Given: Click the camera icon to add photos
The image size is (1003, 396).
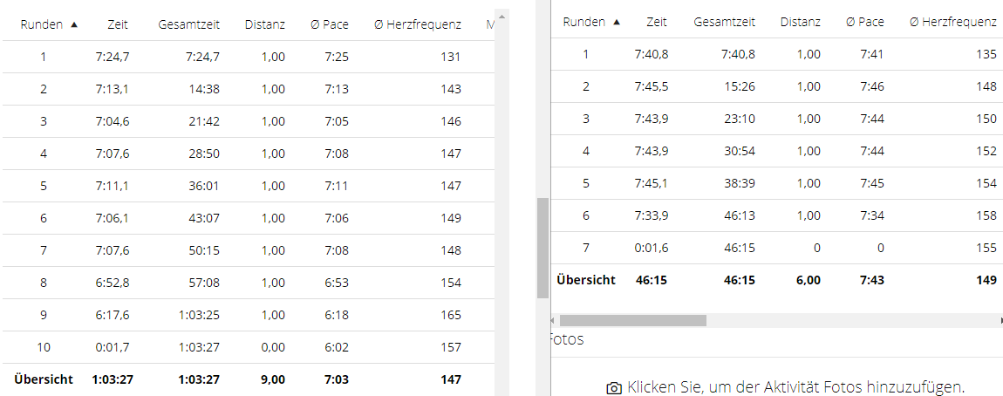Looking at the screenshot, I should tap(614, 387).
